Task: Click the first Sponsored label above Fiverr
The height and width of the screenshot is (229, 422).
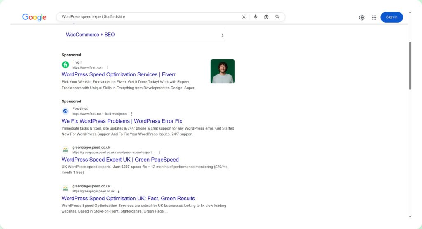Action: coord(71,55)
